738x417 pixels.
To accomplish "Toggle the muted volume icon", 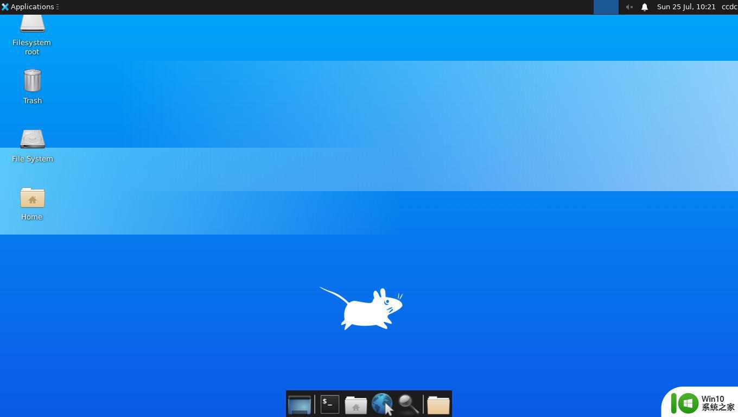I will click(629, 7).
